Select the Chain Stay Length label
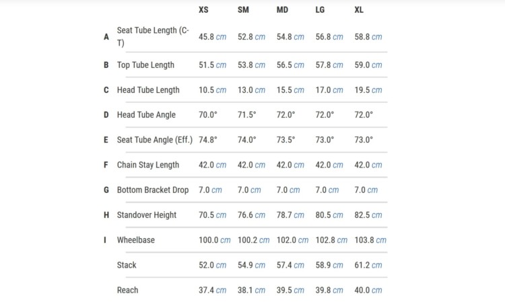The image size is (505, 306). (148, 165)
